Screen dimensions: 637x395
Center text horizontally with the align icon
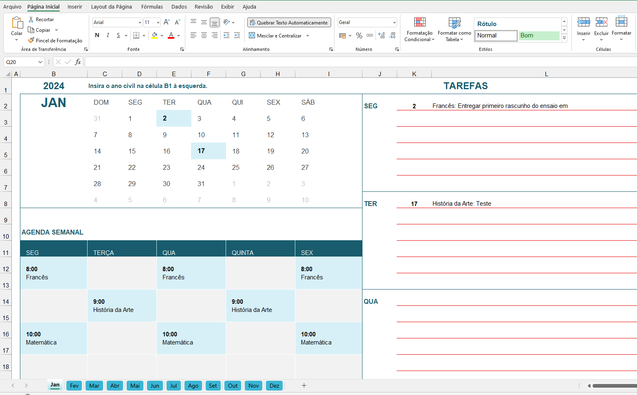click(204, 35)
